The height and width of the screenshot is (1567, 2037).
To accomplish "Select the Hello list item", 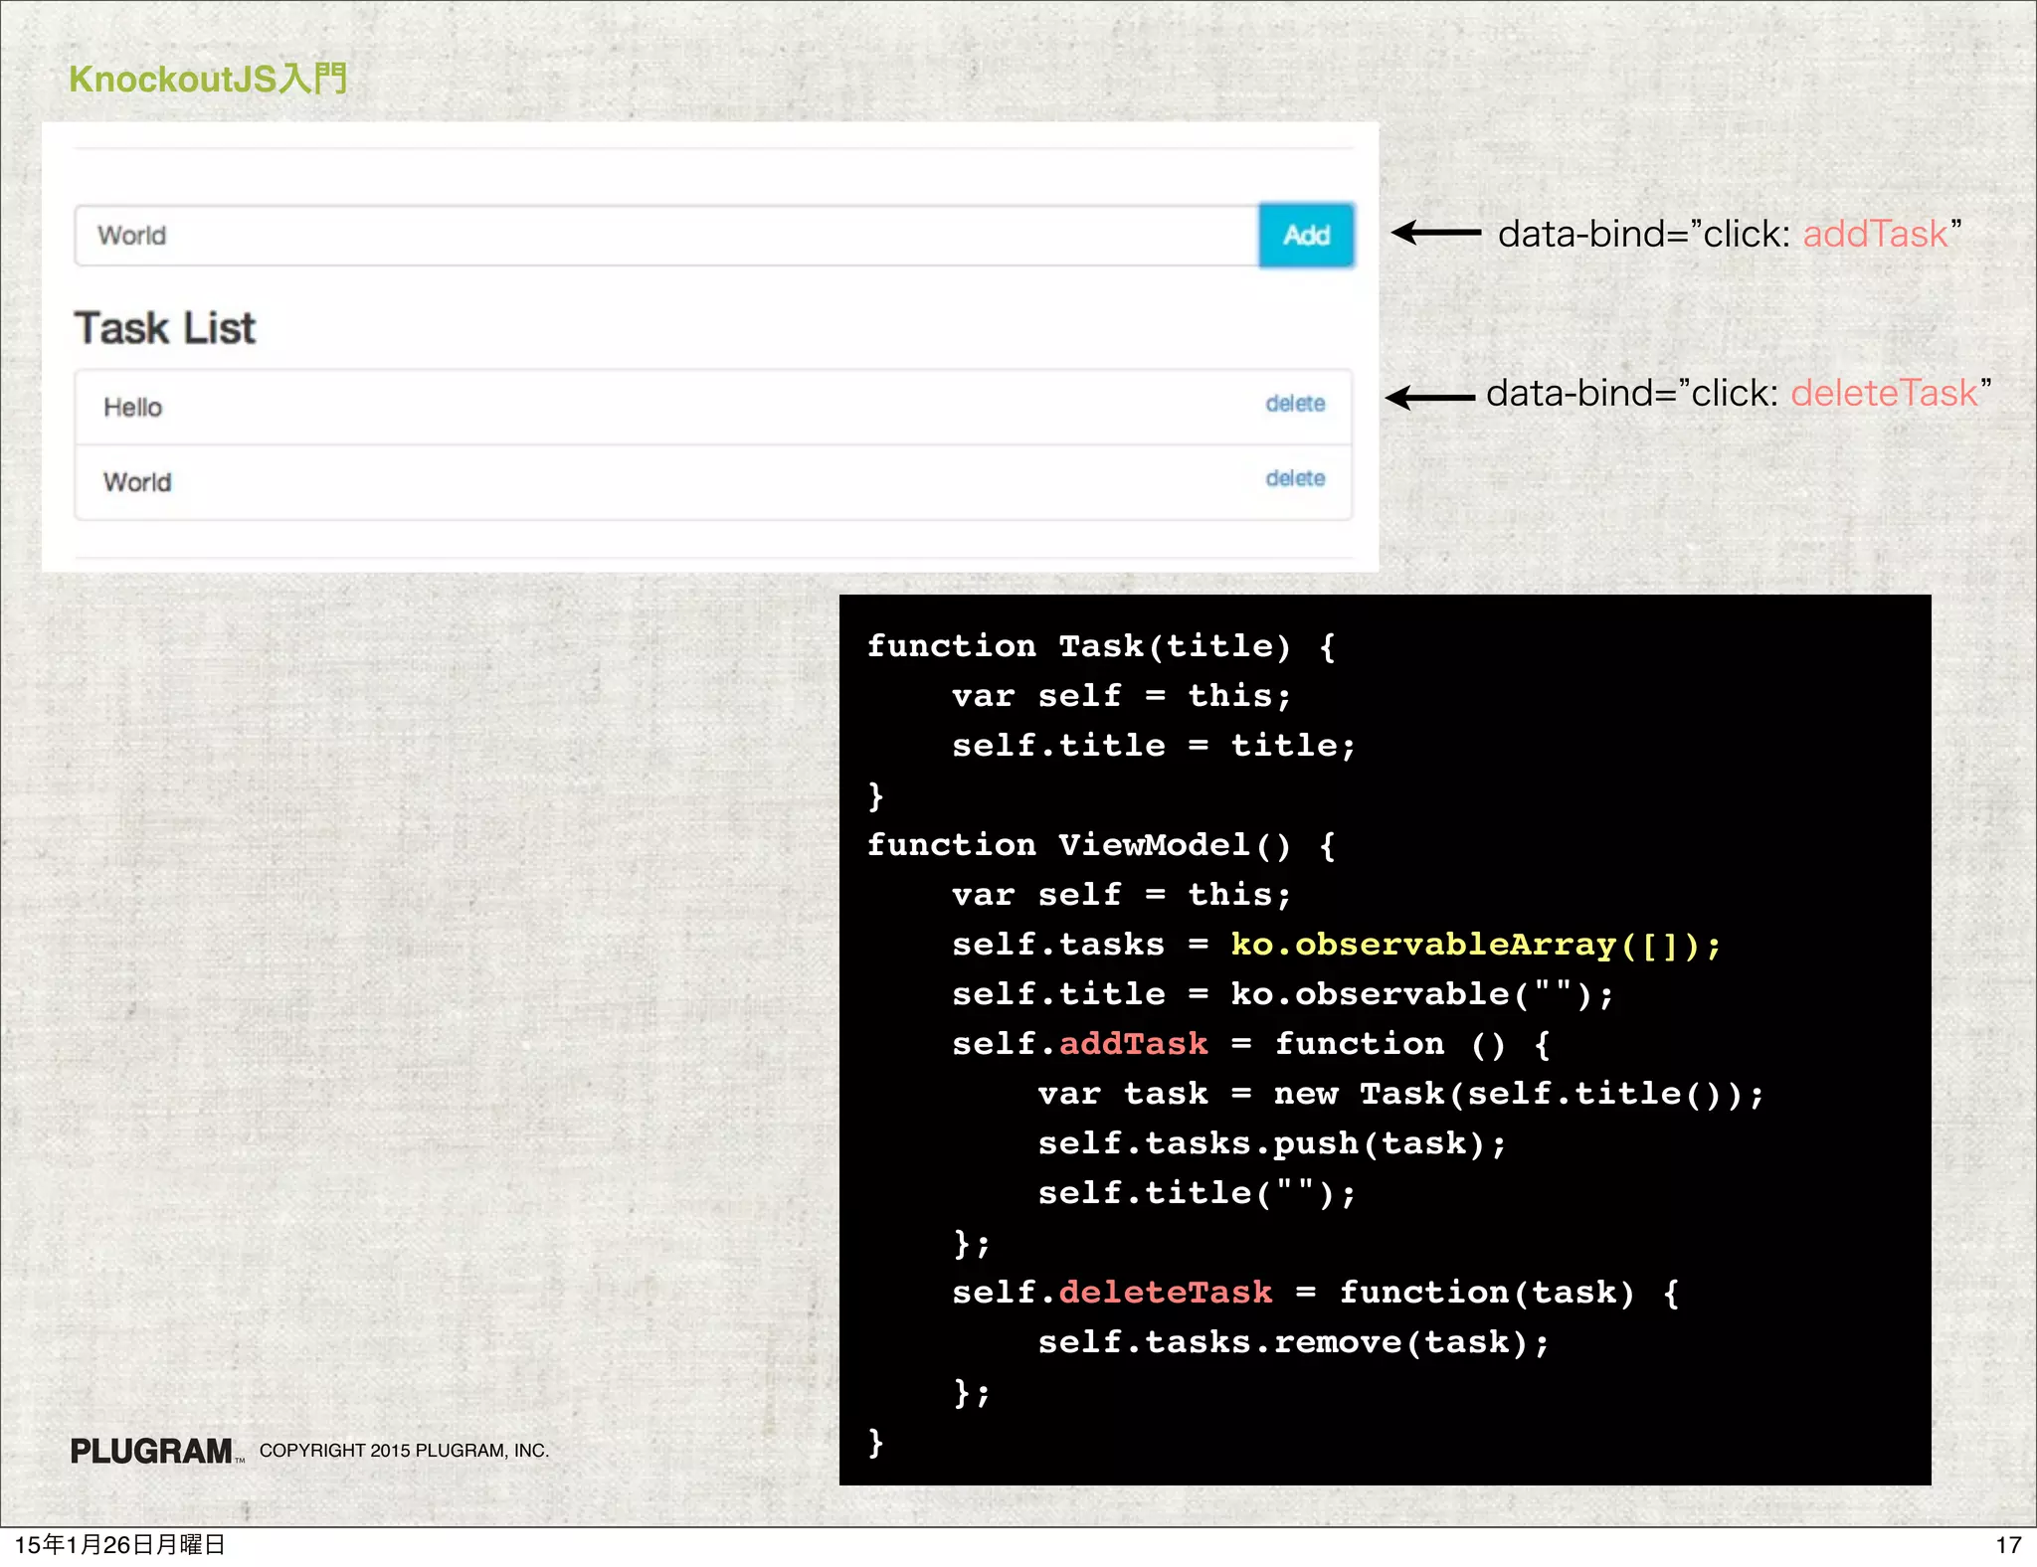I will (133, 408).
